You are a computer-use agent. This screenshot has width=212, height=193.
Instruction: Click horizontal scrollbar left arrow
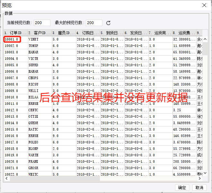tap(6, 179)
